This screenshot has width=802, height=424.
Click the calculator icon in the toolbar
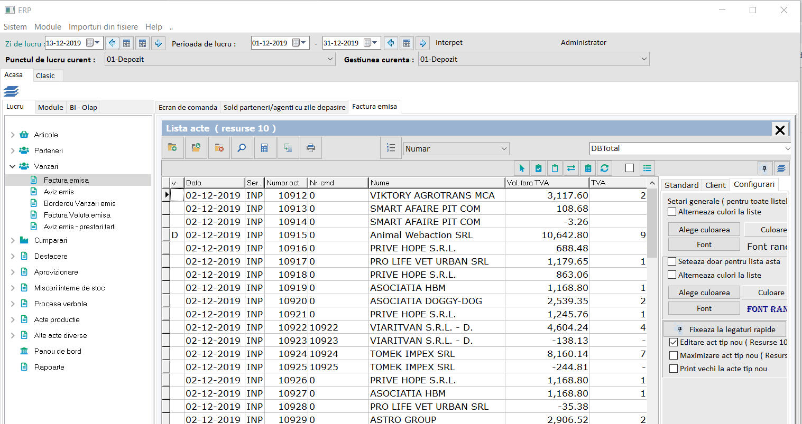(264, 148)
